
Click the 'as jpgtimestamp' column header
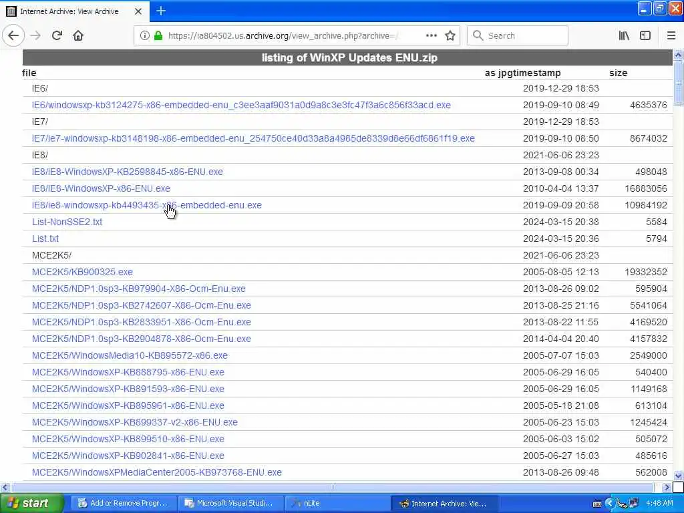pyautogui.click(x=522, y=73)
